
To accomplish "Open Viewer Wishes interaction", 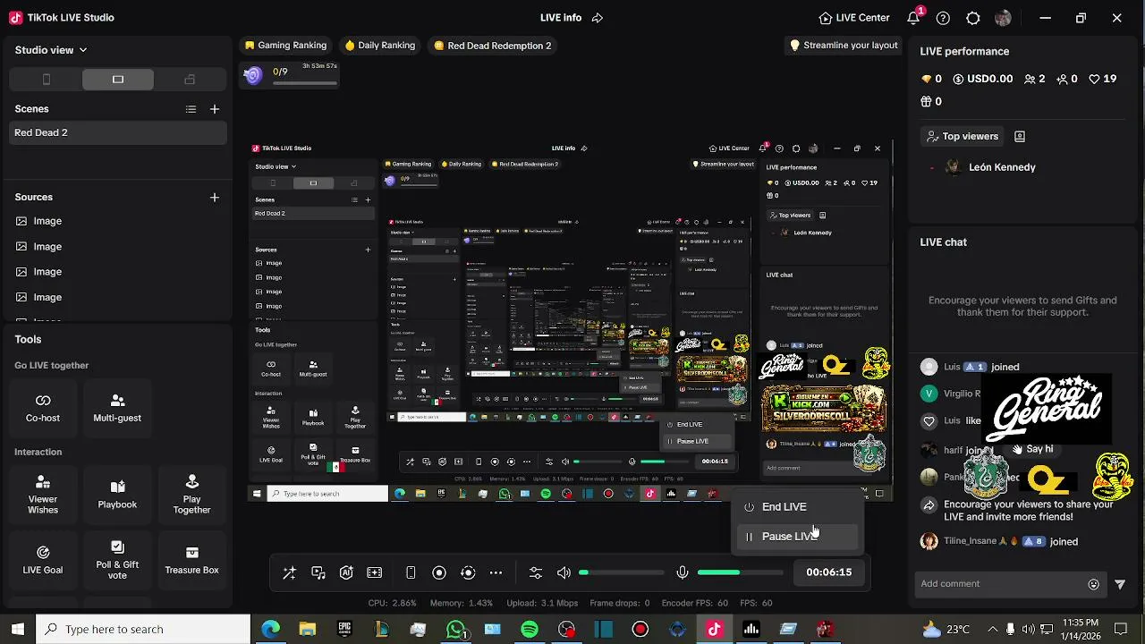I will 43,495.
